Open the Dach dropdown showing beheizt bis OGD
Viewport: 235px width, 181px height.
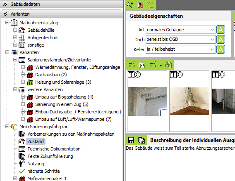pos(181,40)
